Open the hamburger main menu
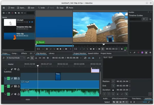The image size is (154, 105). click(4, 8)
